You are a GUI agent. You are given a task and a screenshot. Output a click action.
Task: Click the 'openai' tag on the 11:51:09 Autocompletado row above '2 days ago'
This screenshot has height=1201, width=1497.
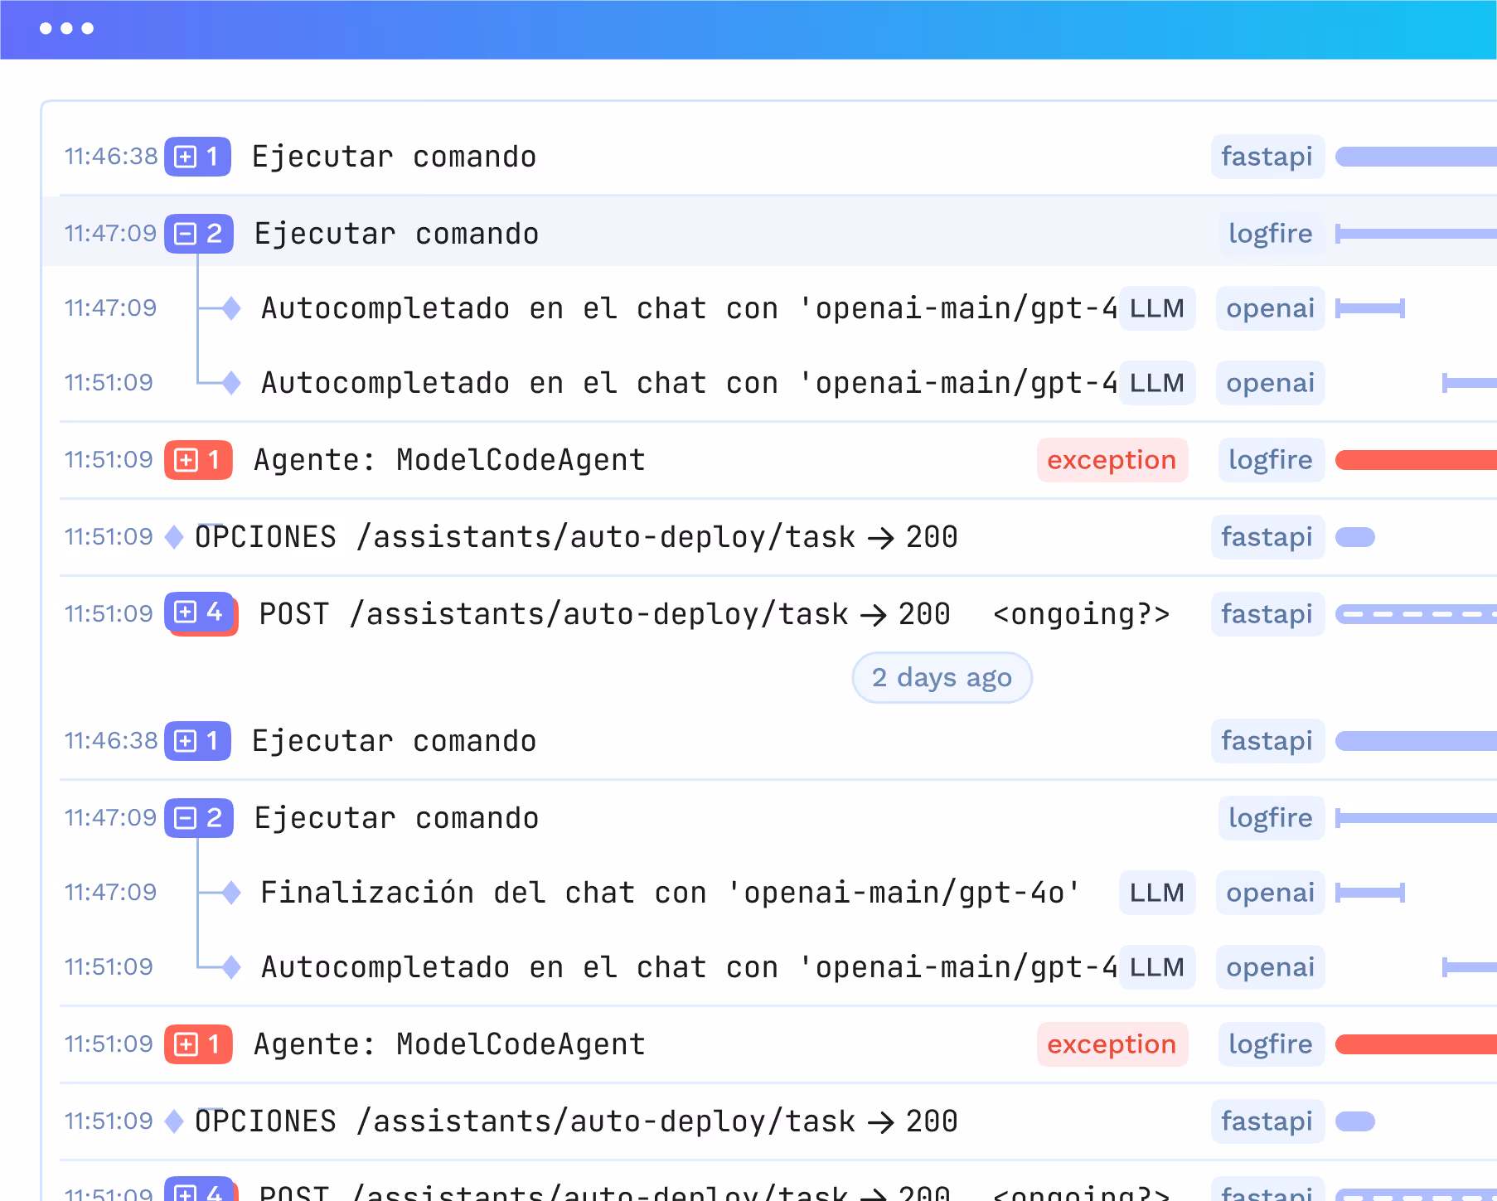coord(1270,383)
